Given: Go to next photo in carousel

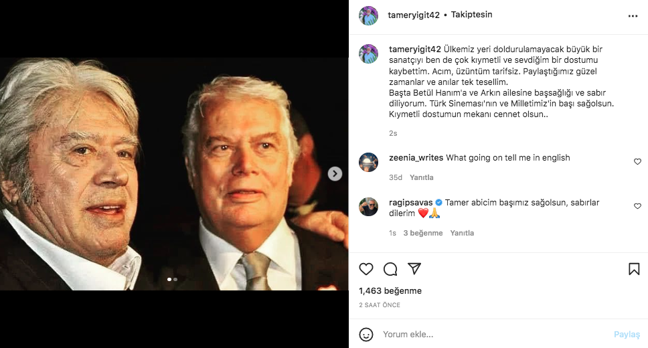Looking at the screenshot, I should point(335,174).
